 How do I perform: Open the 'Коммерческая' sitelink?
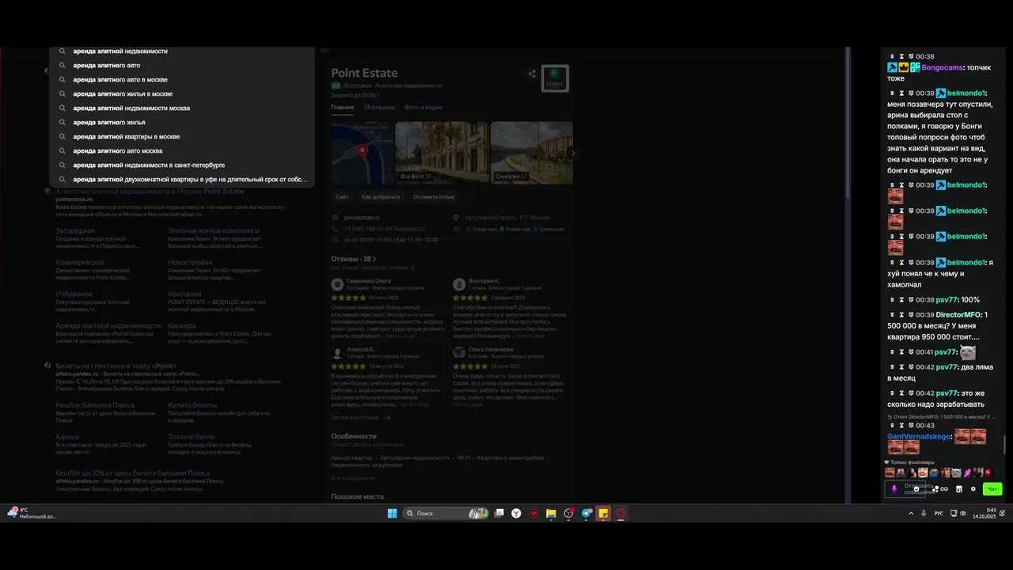click(80, 262)
